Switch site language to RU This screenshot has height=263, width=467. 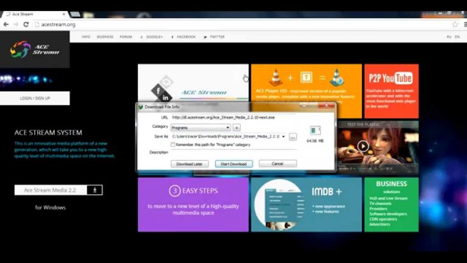click(449, 37)
